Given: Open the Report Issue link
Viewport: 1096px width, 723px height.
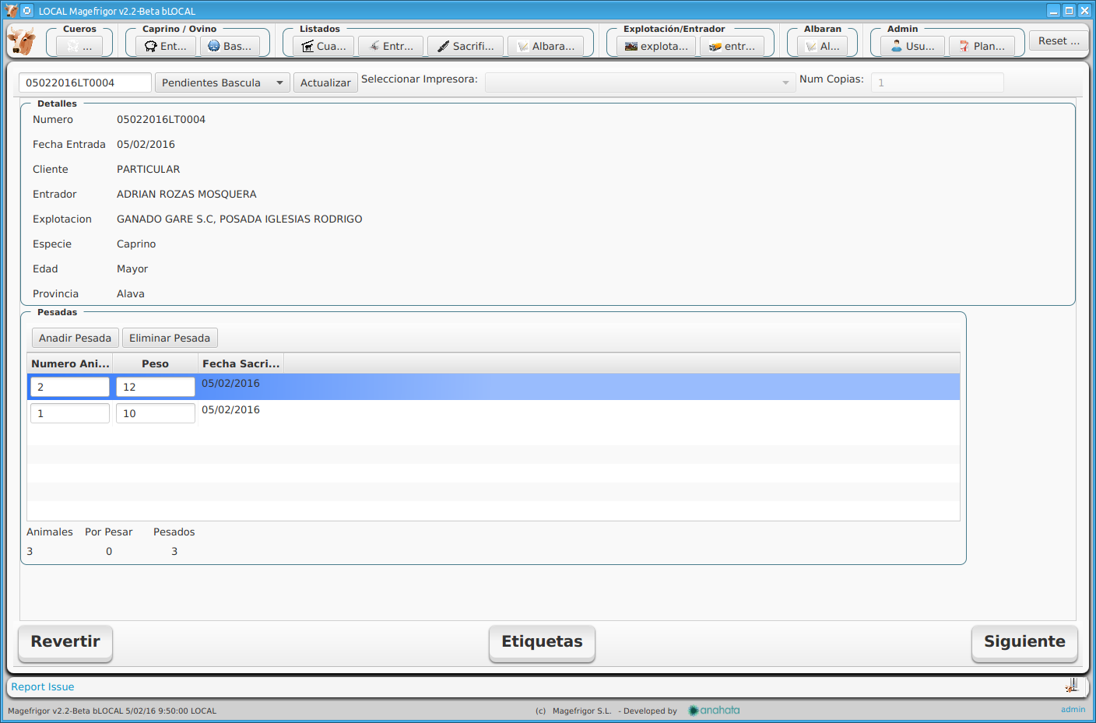Looking at the screenshot, I should pos(43,686).
